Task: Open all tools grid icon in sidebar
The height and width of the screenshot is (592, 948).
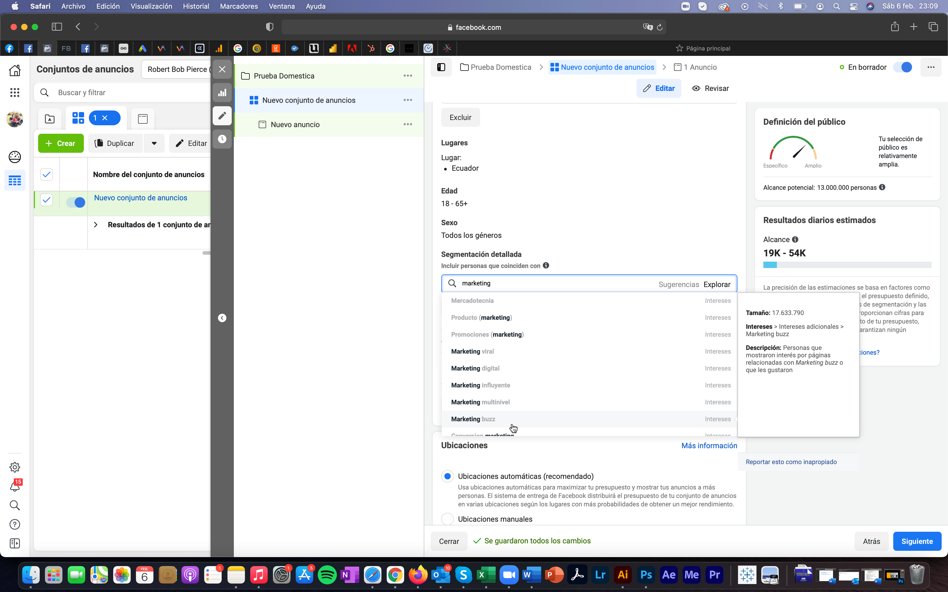Action: [x=15, y=92]
